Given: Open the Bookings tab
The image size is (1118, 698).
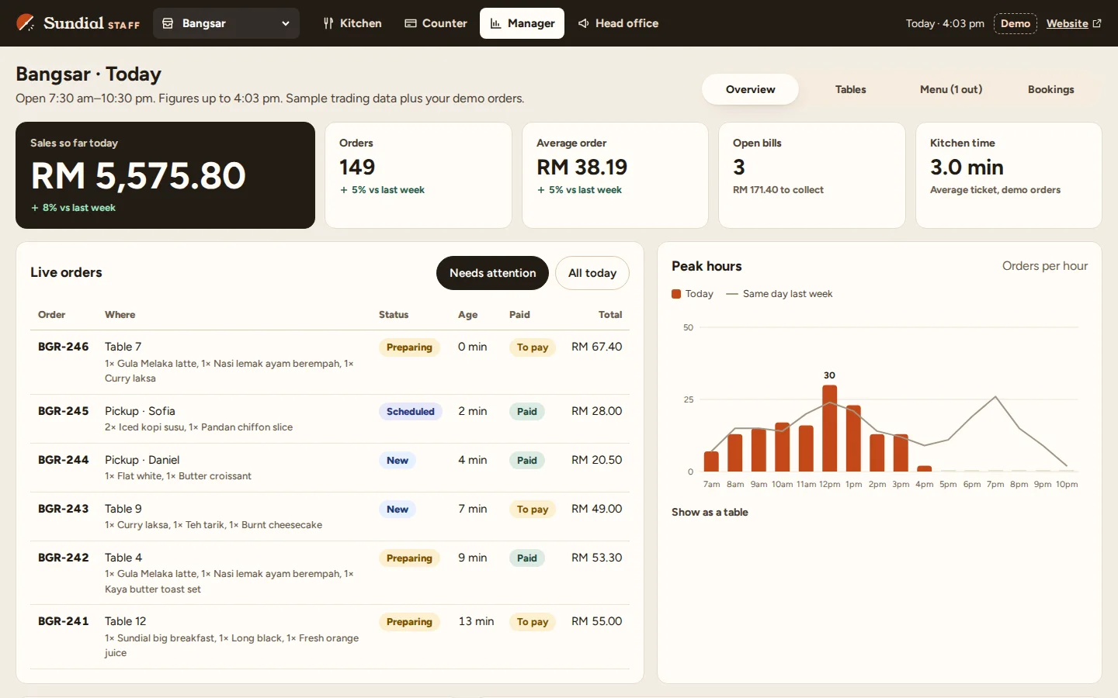Looking at the screenshot, I should pos(1050,89).
